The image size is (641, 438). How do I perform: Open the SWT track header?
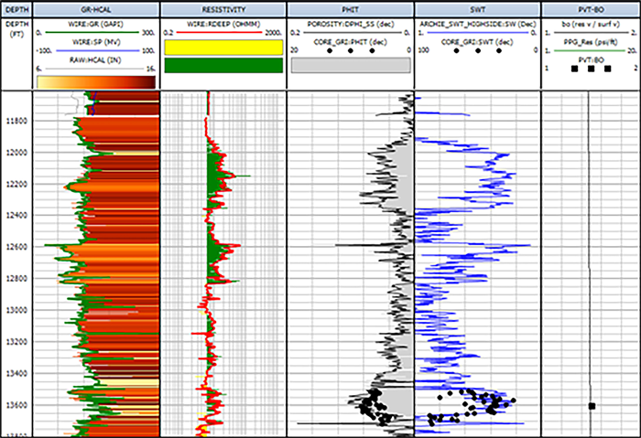point(477,8)
